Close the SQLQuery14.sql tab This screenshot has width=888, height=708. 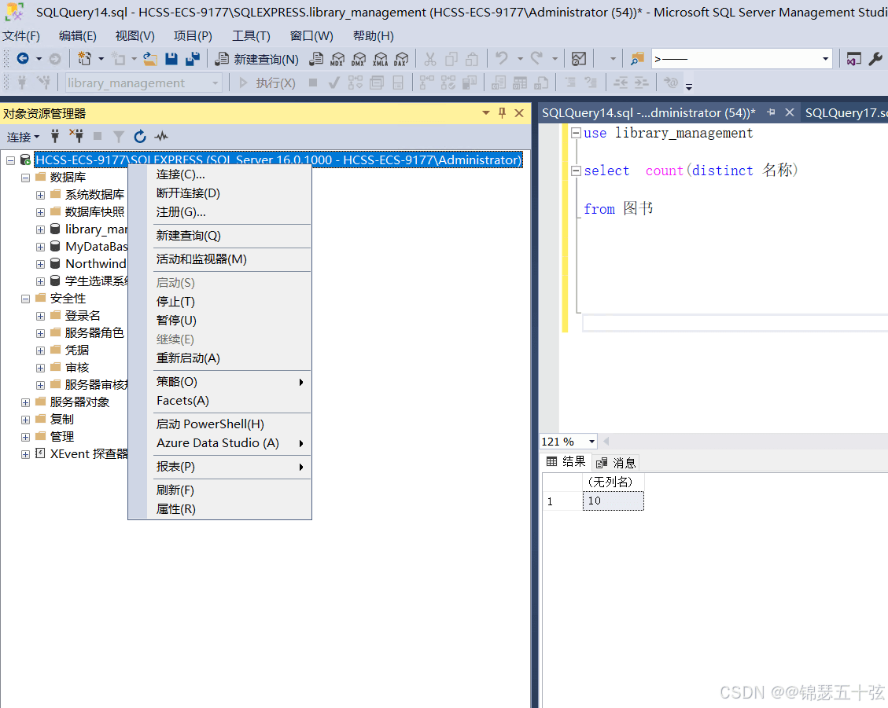point(790,112)
